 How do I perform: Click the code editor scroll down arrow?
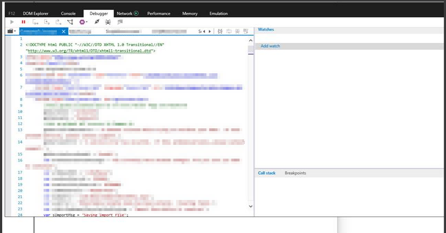(x=251, y=207)
